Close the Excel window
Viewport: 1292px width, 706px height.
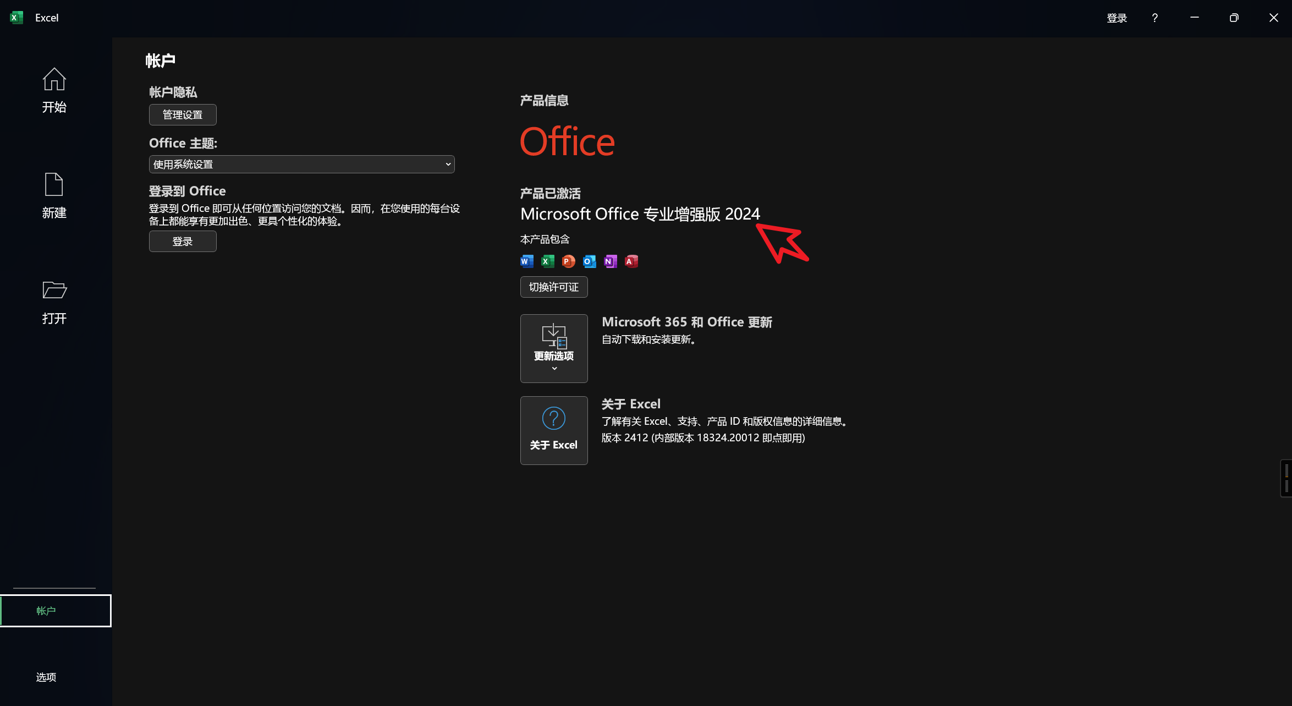click(x=1273, y=18)
